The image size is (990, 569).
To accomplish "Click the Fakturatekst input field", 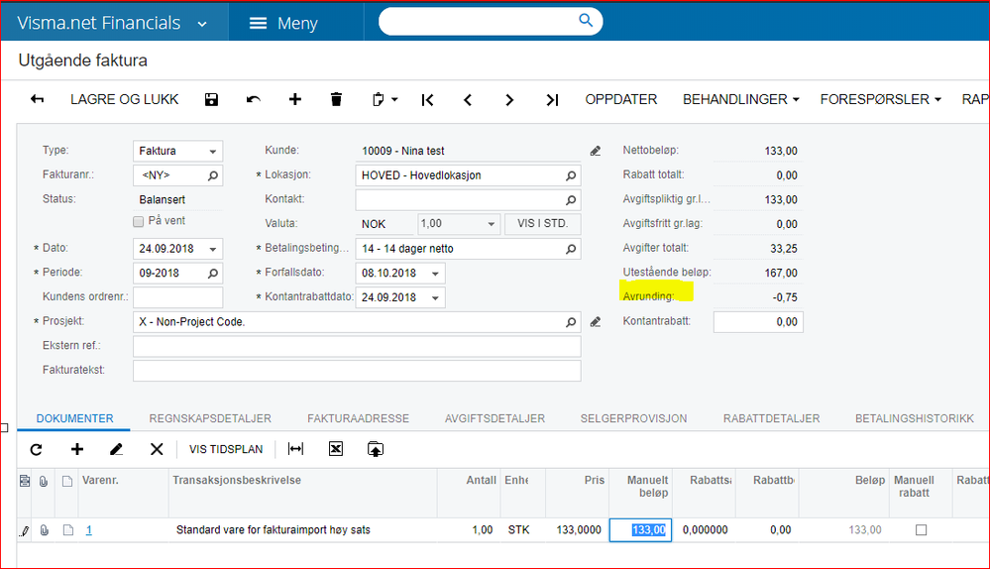I will [x=357, y=371].
